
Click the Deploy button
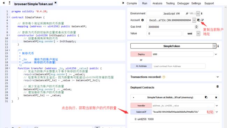pos(141,54)
